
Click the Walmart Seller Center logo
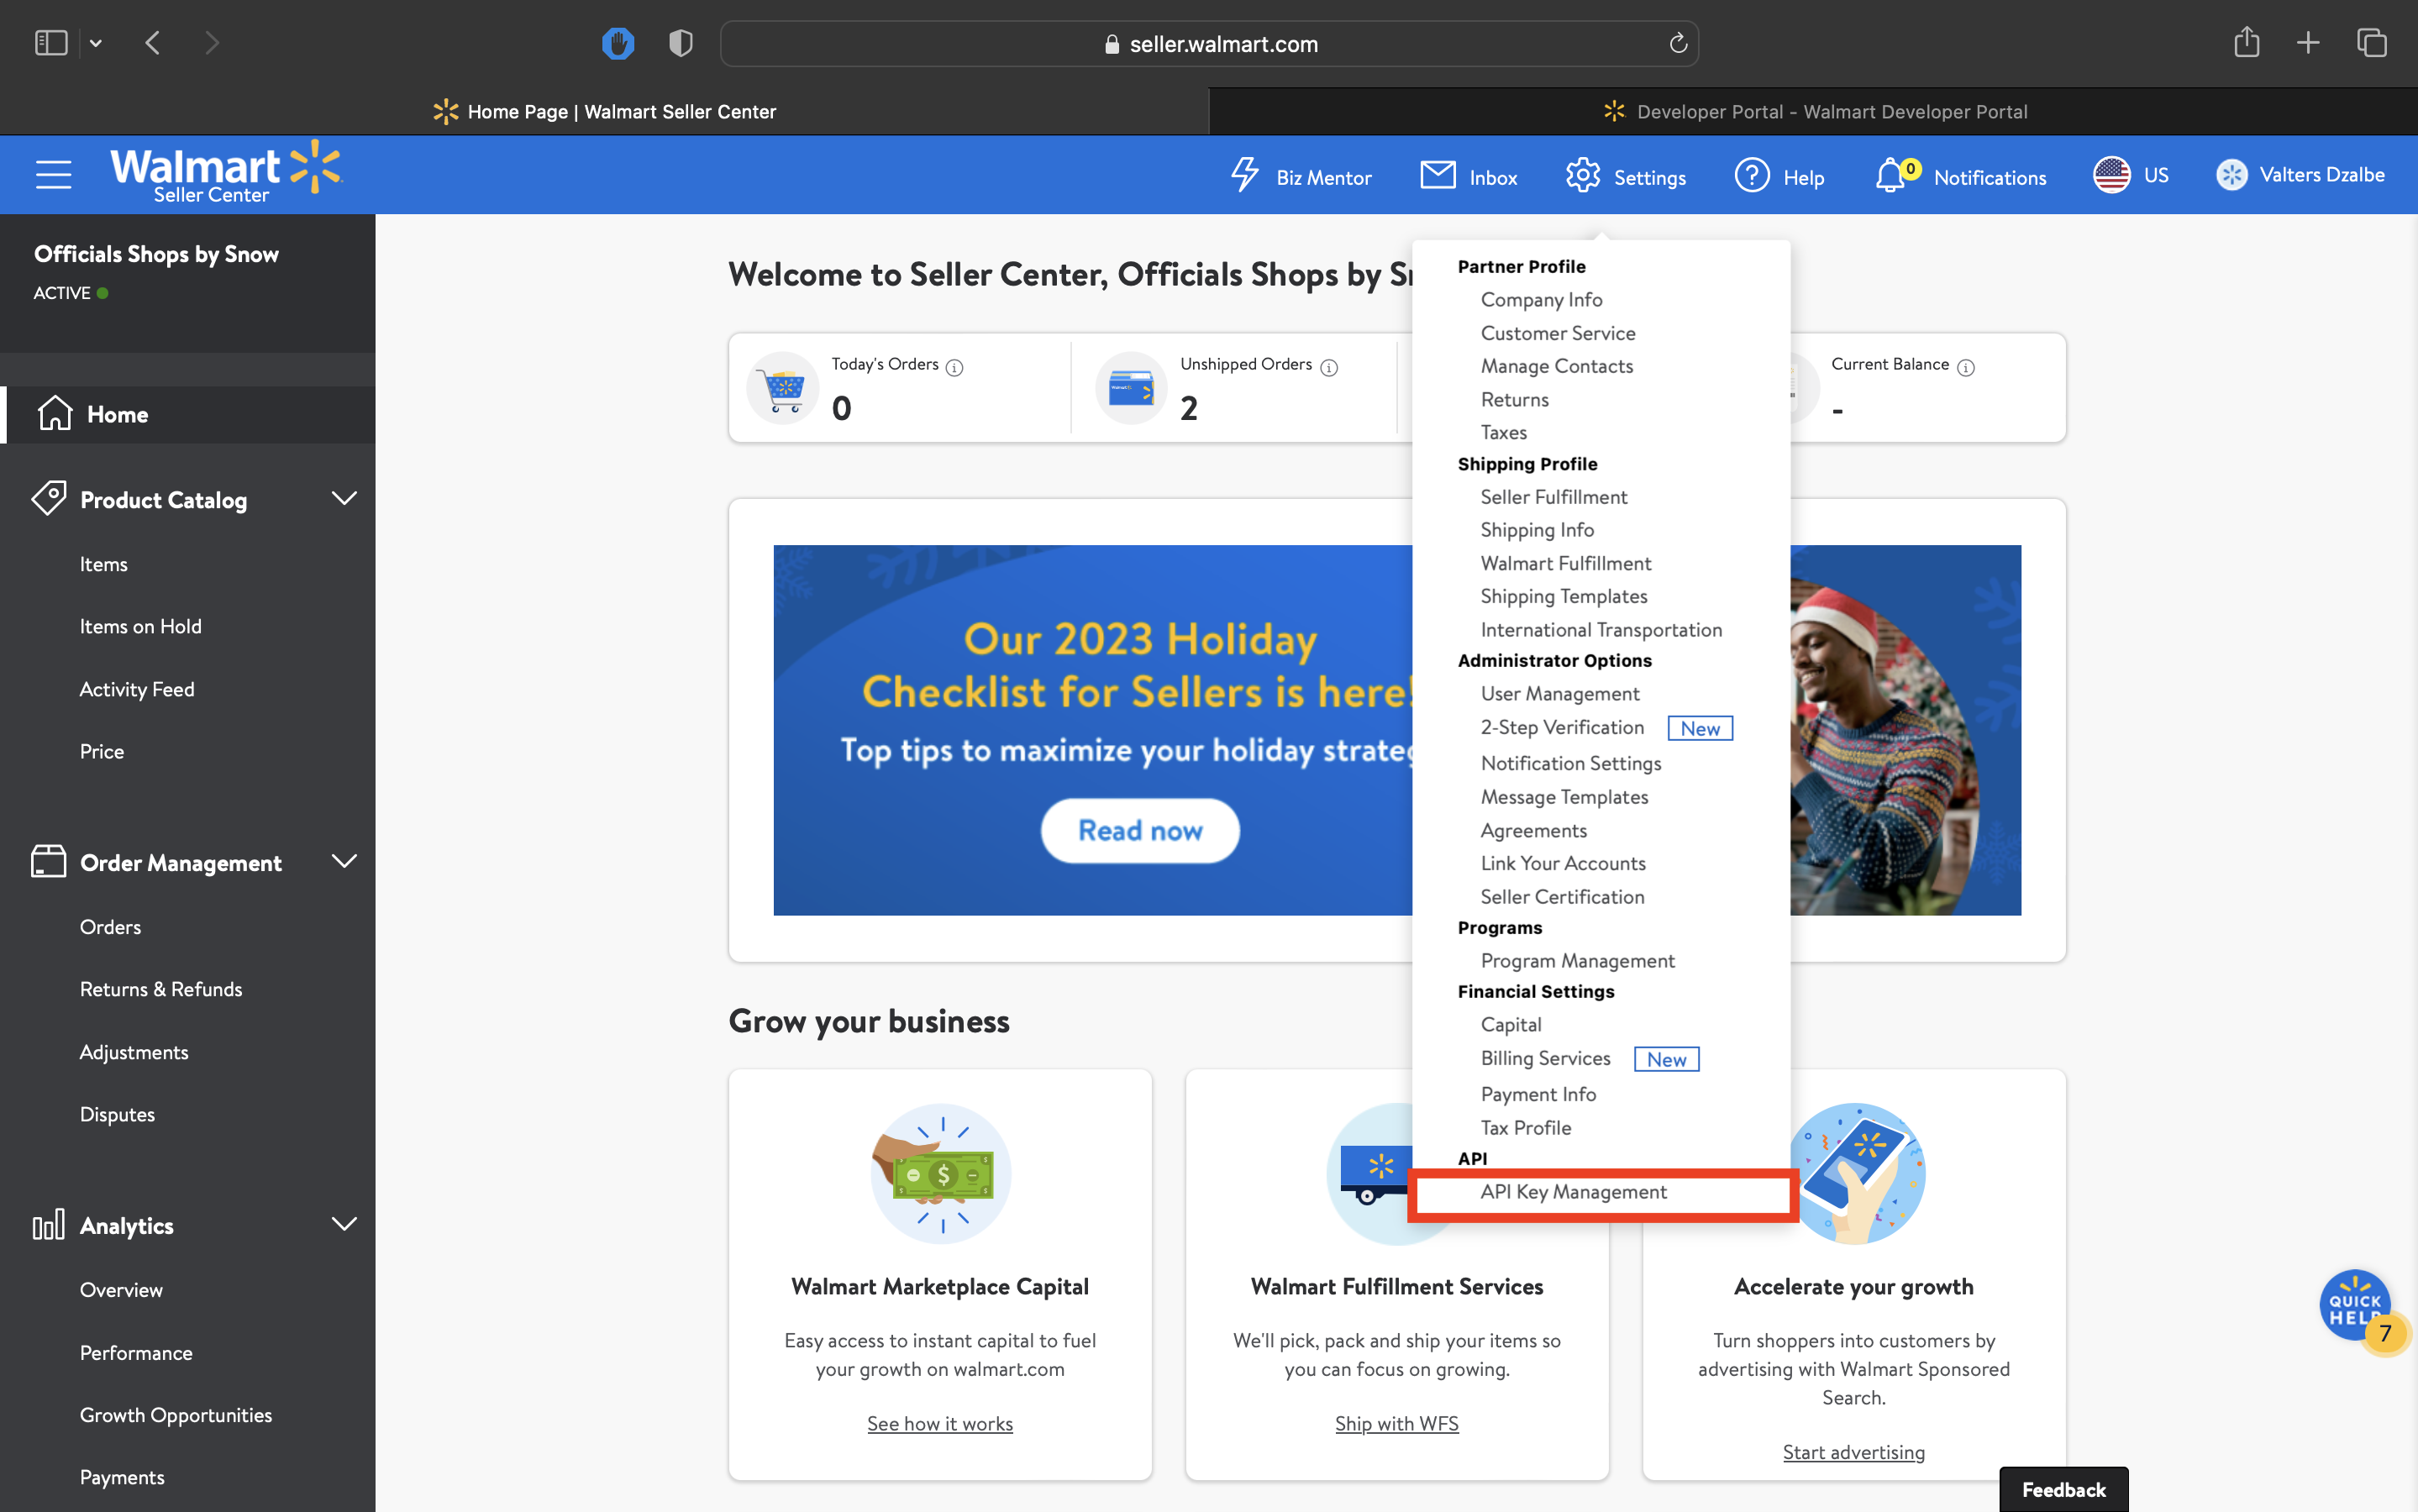tap(226, 173)
